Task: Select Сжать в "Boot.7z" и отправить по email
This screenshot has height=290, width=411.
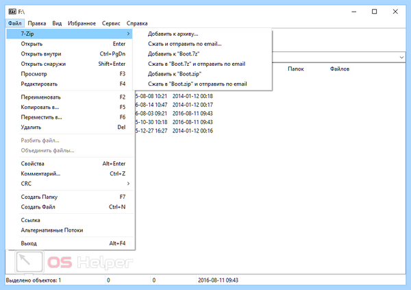Action: (x=202, y=64)
